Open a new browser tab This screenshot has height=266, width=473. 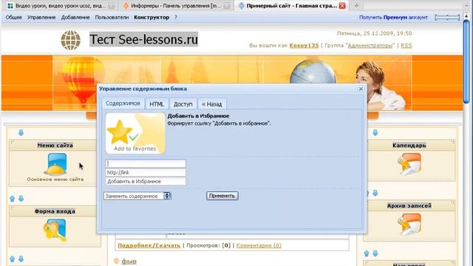pos(356,5)
